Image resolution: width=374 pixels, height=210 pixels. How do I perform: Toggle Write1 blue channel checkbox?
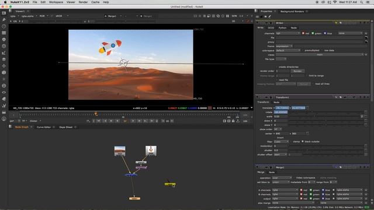click(x=325, y=33)
